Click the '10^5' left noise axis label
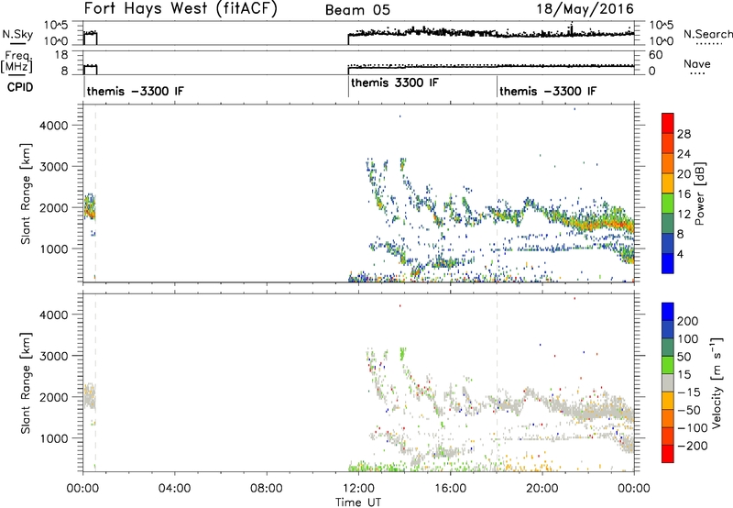This screenshot has width=733, height=508. [56, 25]
